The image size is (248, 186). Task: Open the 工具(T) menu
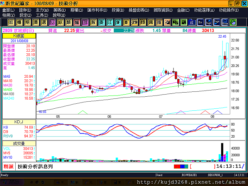click(x=42, y=15)
